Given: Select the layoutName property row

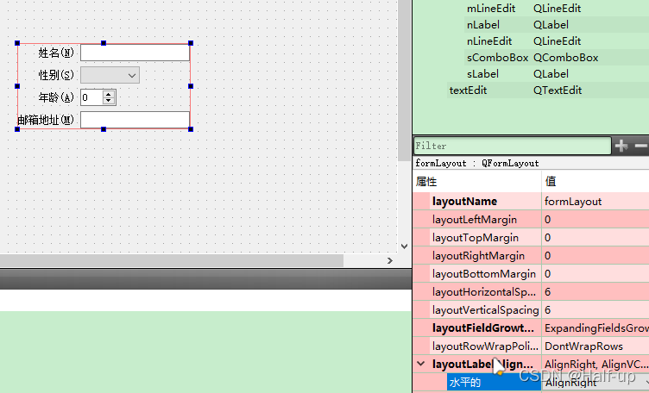Looking at the screenshot, I should [x=531, y=202].
